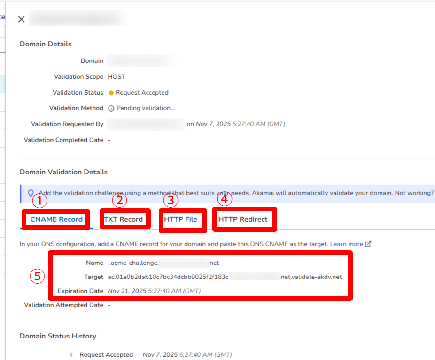Viewport: 435px width, 360px height.
Task: Click the info icon beside Pending validation
Action: (x=111, y=108)
